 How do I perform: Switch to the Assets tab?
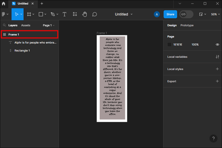coord(26,25)
